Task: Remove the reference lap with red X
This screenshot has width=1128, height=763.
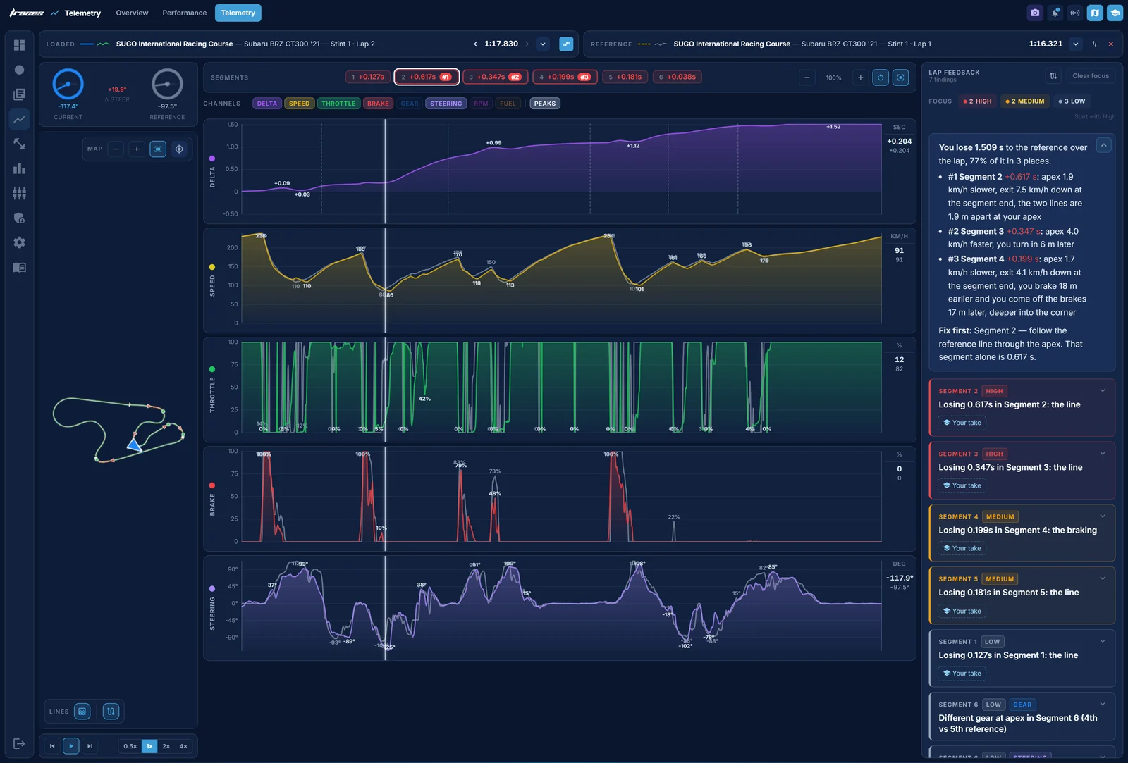Action: [1111, 44]
